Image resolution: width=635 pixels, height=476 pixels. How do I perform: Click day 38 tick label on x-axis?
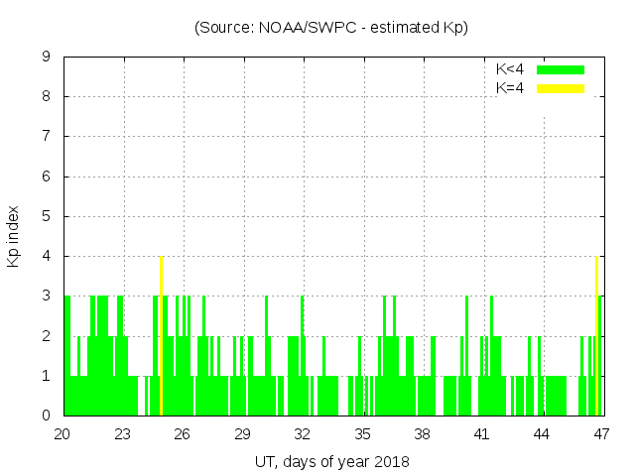tap(422, 434)
